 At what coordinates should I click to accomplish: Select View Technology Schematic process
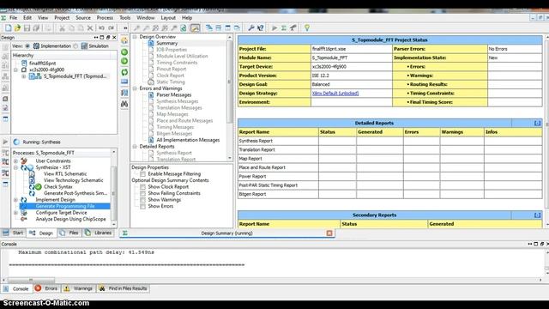tap(74, 180)
